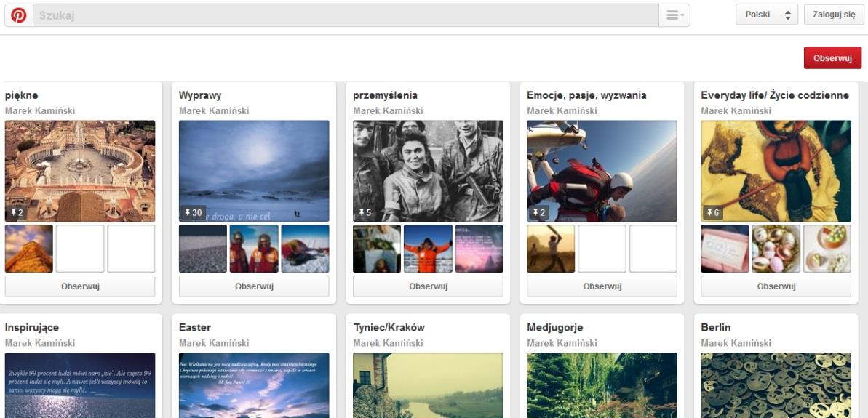Open Inspirujące cover image with quote
Screen dimensions: 868x418
click(x=80, y=385)
